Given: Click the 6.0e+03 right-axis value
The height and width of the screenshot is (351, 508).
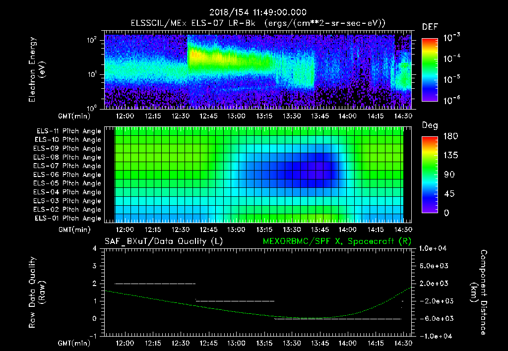Looking at the screenshot, I should click(434, 266).
